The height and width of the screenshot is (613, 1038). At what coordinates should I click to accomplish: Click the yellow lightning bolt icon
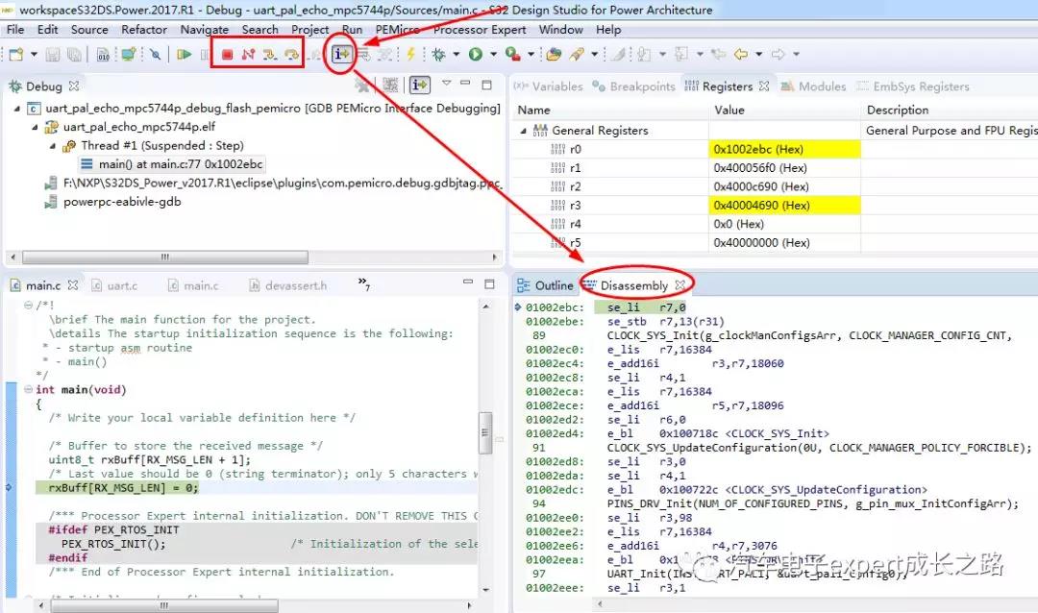(410, 55)
